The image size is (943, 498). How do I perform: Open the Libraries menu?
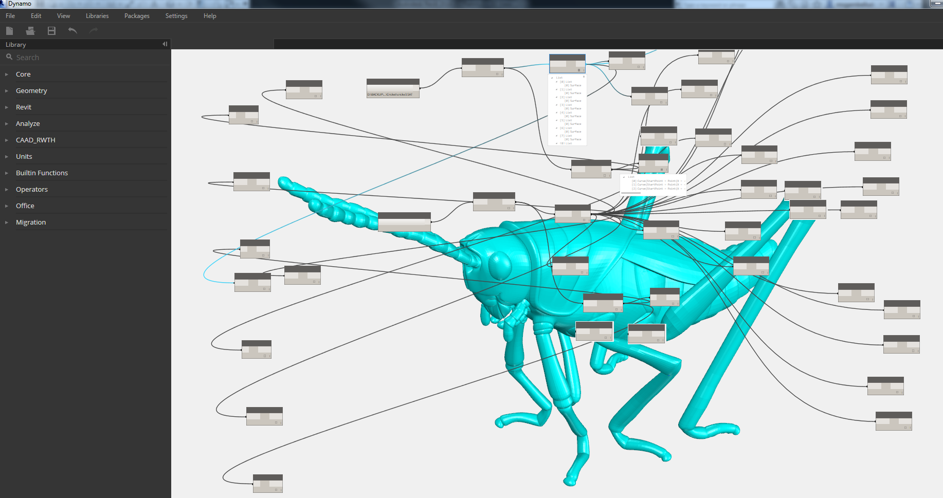tap(97, 16)
